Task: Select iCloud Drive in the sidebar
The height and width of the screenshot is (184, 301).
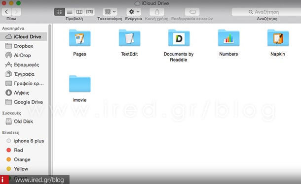Action: (23, 36)
